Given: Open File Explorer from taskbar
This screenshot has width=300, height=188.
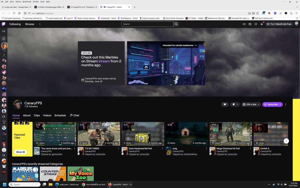Looking at the screenshot, I should [50, 184].
